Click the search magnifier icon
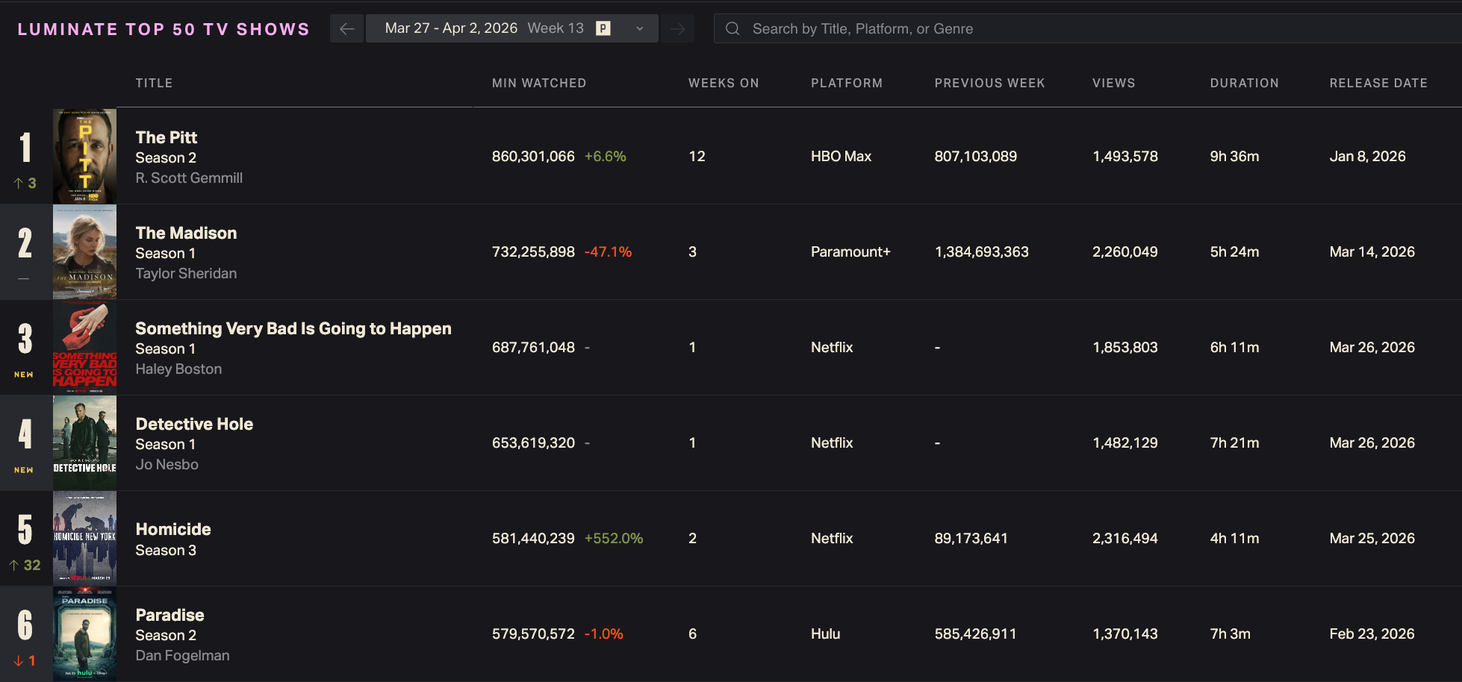 [x=732, y=29]
